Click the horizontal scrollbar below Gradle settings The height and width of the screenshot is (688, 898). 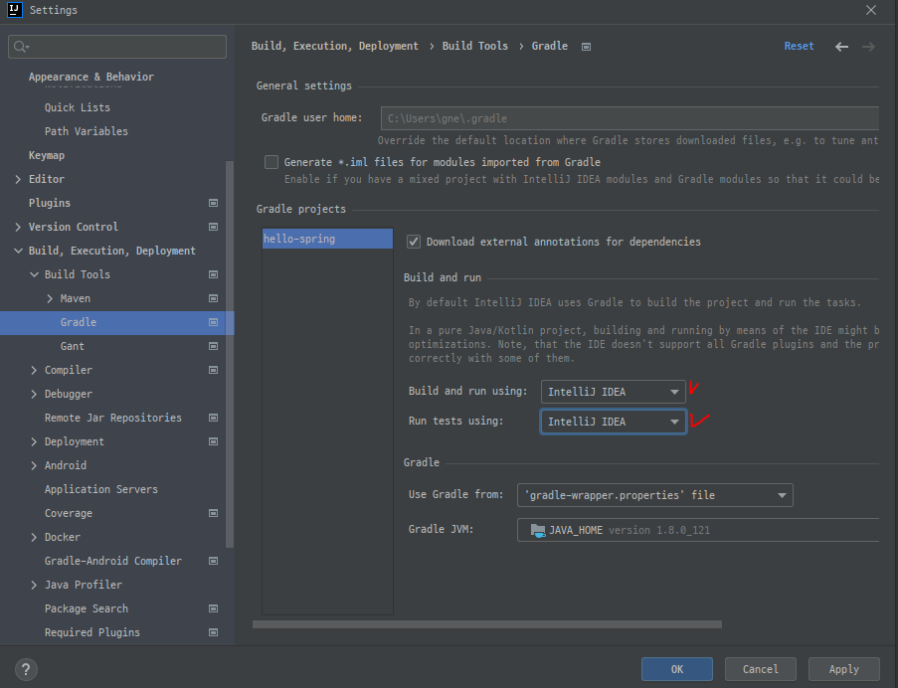click(x=487, y=624)
